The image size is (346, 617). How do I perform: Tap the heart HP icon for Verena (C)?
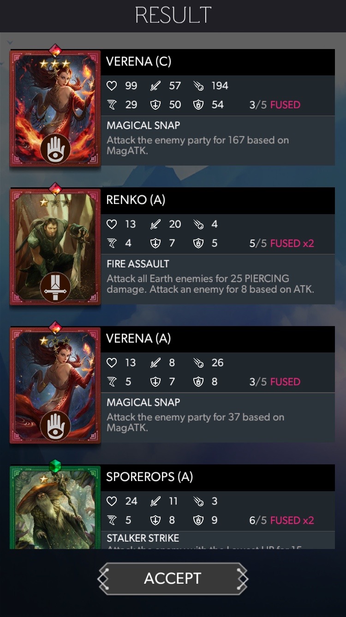pos(112,86)
